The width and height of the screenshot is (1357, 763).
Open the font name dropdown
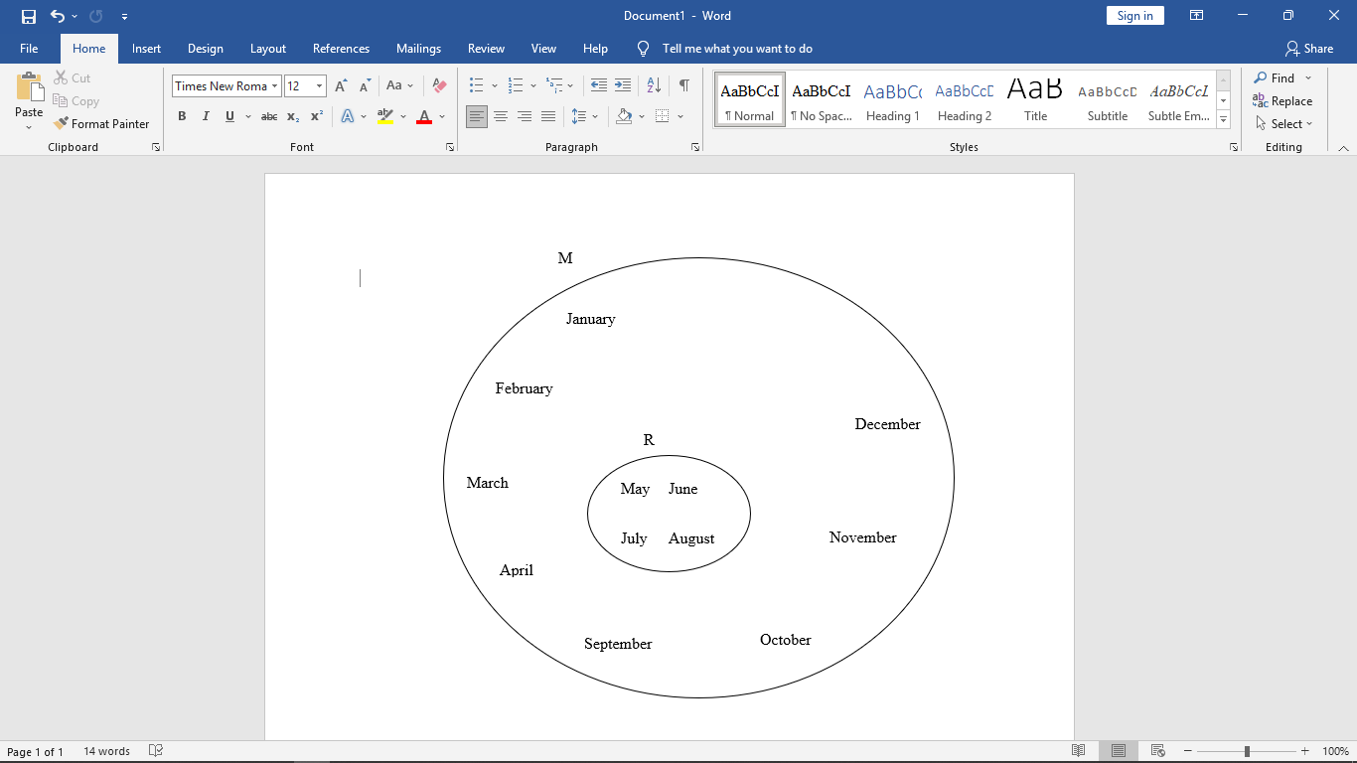pos(275,86)
